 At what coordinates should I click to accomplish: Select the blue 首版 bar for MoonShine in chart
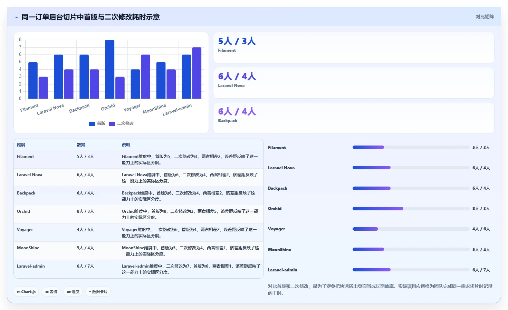click(x=161, y=80)
